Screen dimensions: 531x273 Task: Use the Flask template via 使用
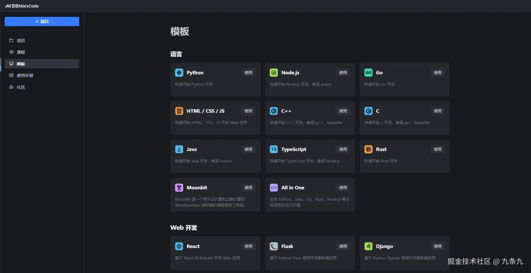(343, 246)
